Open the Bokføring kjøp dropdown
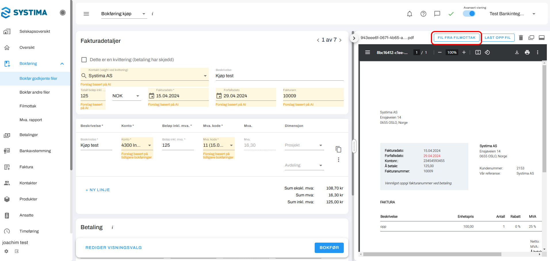The image size is (550, 261). (124, 14)
